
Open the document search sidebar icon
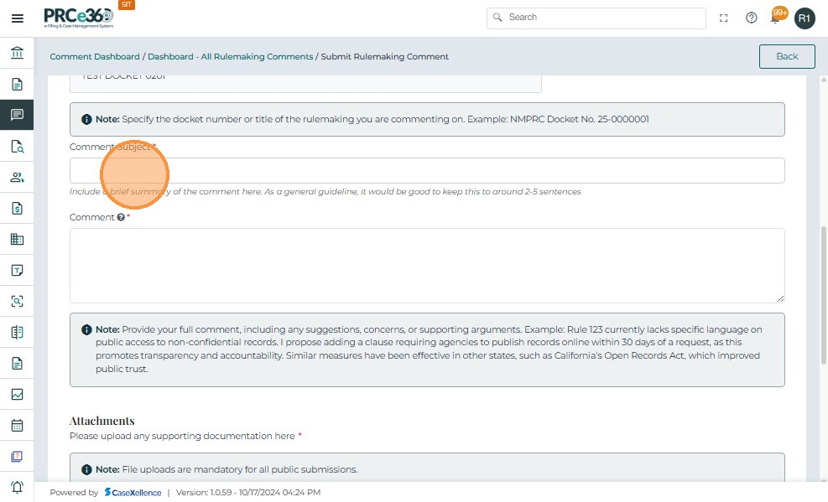(17, 147)
